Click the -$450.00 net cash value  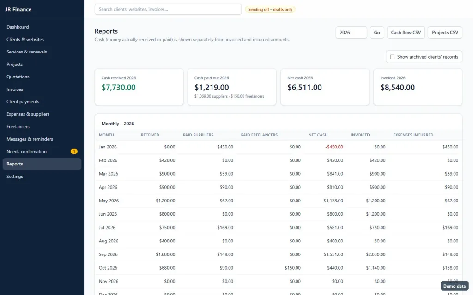point(334,147)
